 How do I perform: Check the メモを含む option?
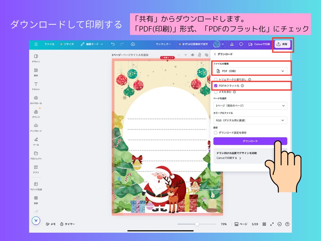pyautogui.click(x=216, y=92)
